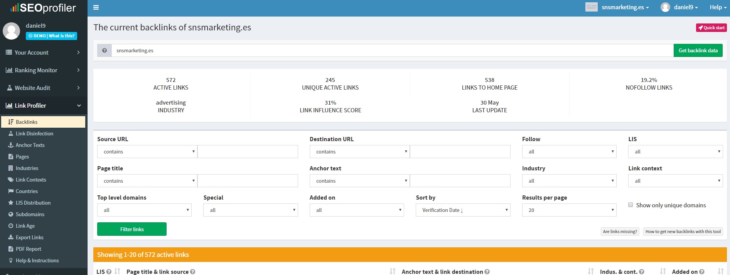Open the Industry filter dropdown
The image size is (730, 275).
tap(569, 181)
